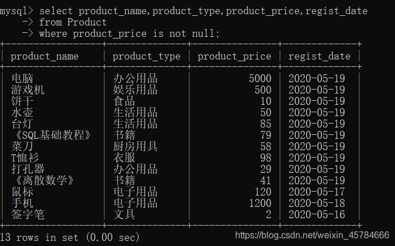This screenshot has width=395, height=246.
Task: Select the product name 鼠标
Action: coord(22,192)
